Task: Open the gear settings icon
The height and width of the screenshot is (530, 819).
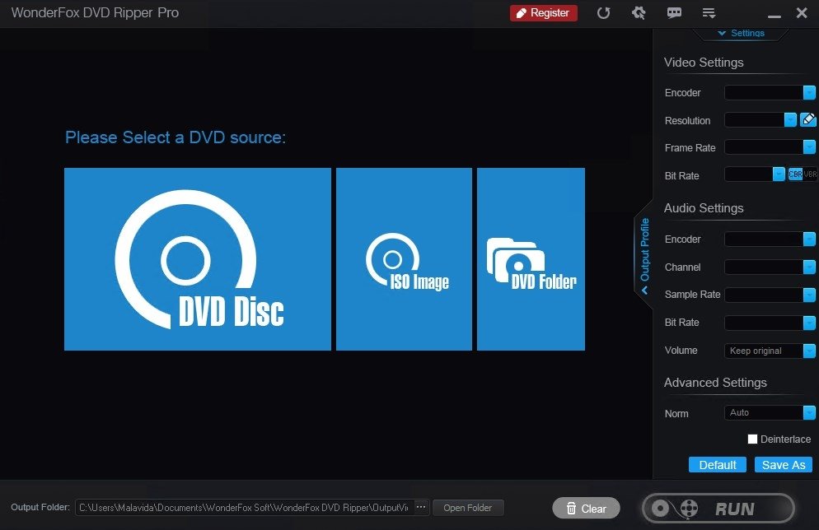Action: [x=639, y=13]
